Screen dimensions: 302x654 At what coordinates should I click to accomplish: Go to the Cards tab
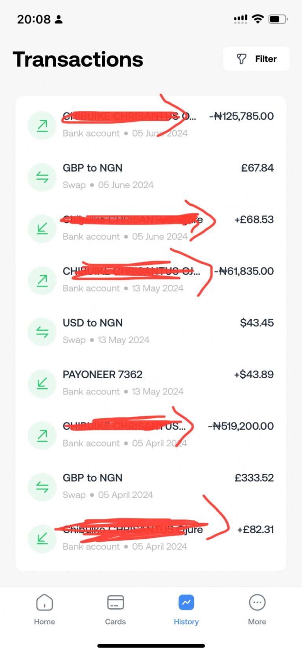coord(115,609)
